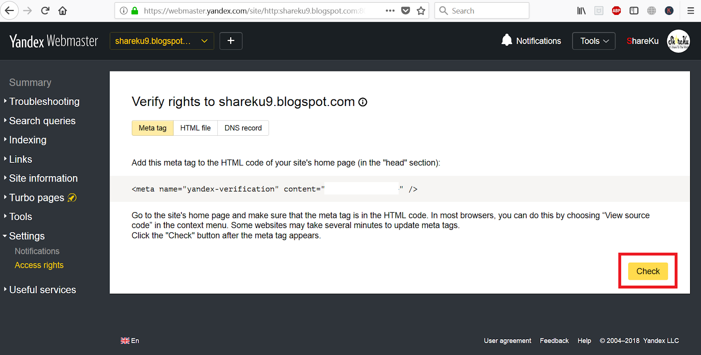The height and width of the screenshot is (355, 701).
Task: Open the Firefox Library icon
Action: [x=581, y=11]
